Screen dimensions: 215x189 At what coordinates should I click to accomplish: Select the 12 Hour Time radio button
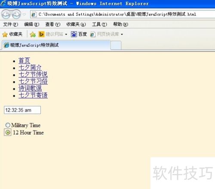coord(8,132)
